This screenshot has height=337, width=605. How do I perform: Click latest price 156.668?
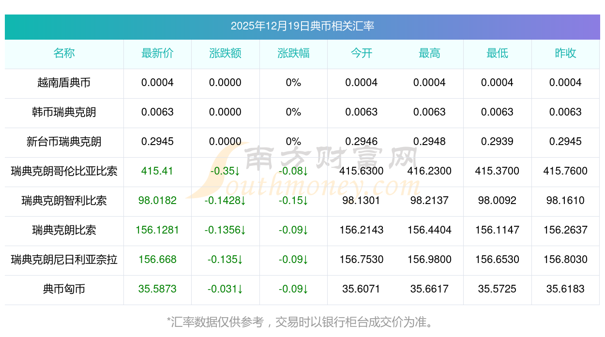157,260
